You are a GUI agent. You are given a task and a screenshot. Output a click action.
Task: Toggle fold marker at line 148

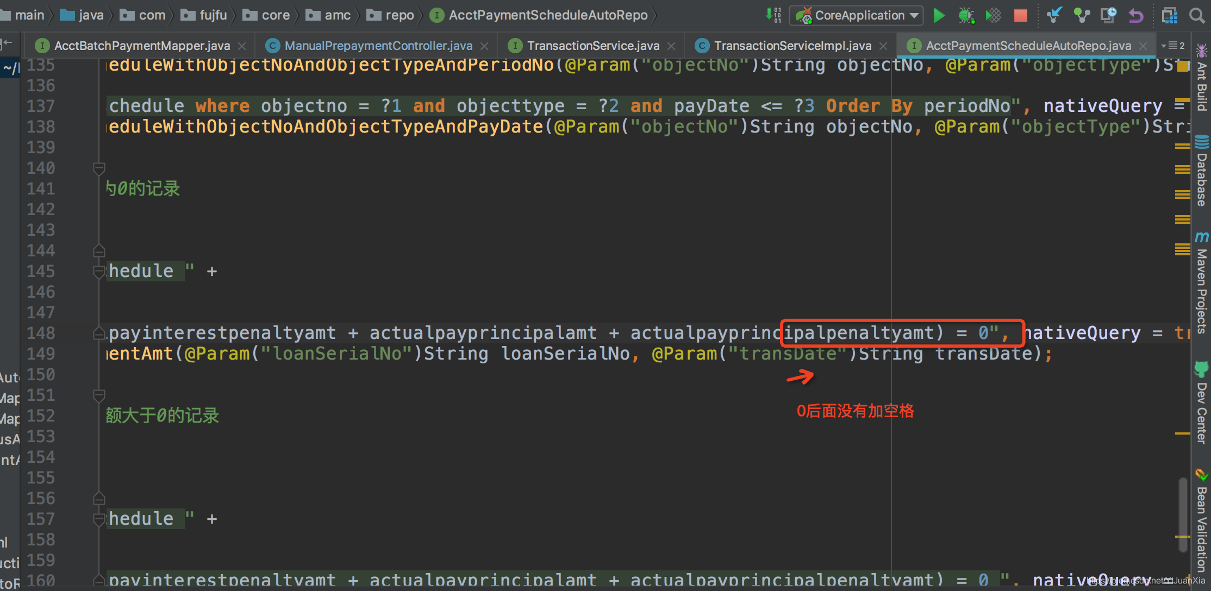click(x=99, y=333)
